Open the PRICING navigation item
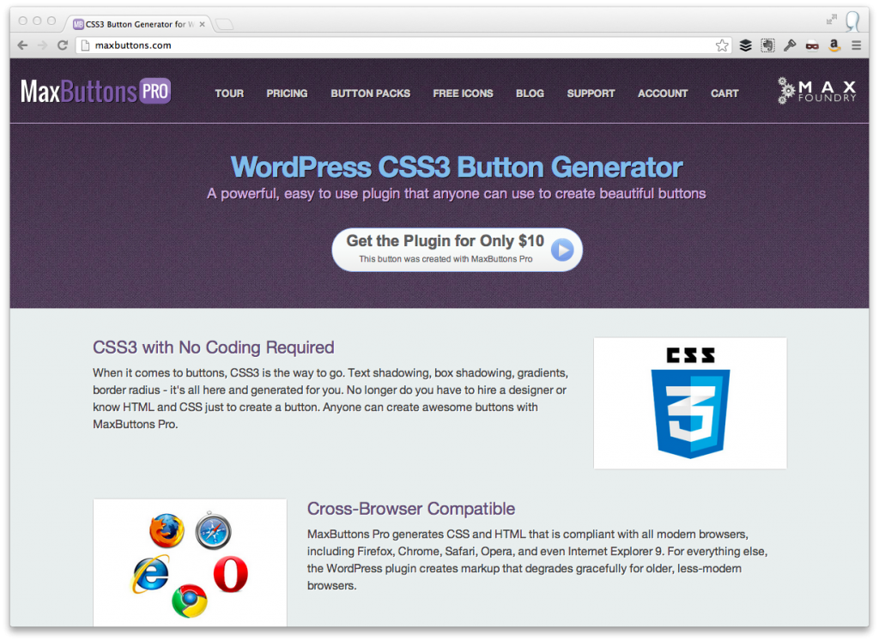 click(x=287, y=94)
